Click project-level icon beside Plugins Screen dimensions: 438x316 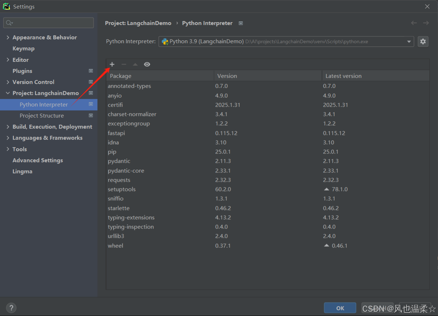point(91,71)
